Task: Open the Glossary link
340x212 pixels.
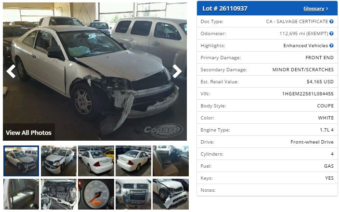Action: pos(314,9)
